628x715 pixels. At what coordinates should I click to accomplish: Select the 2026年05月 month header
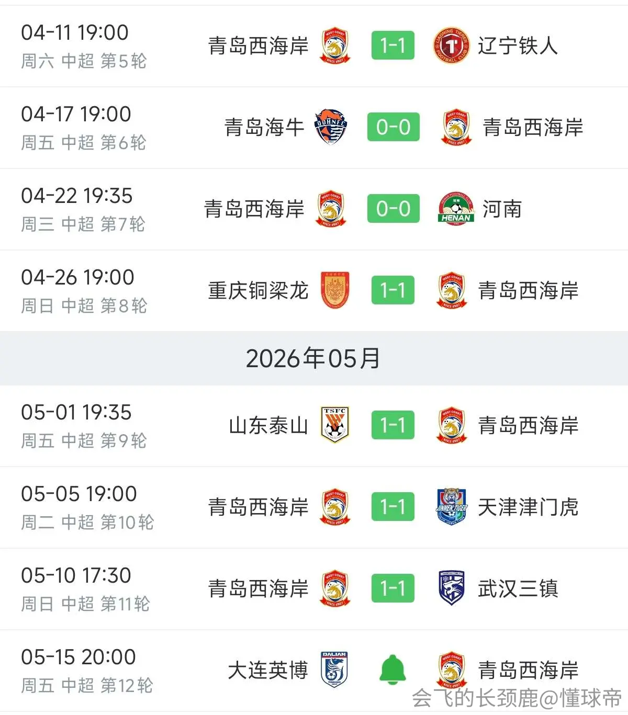(313, 359)
